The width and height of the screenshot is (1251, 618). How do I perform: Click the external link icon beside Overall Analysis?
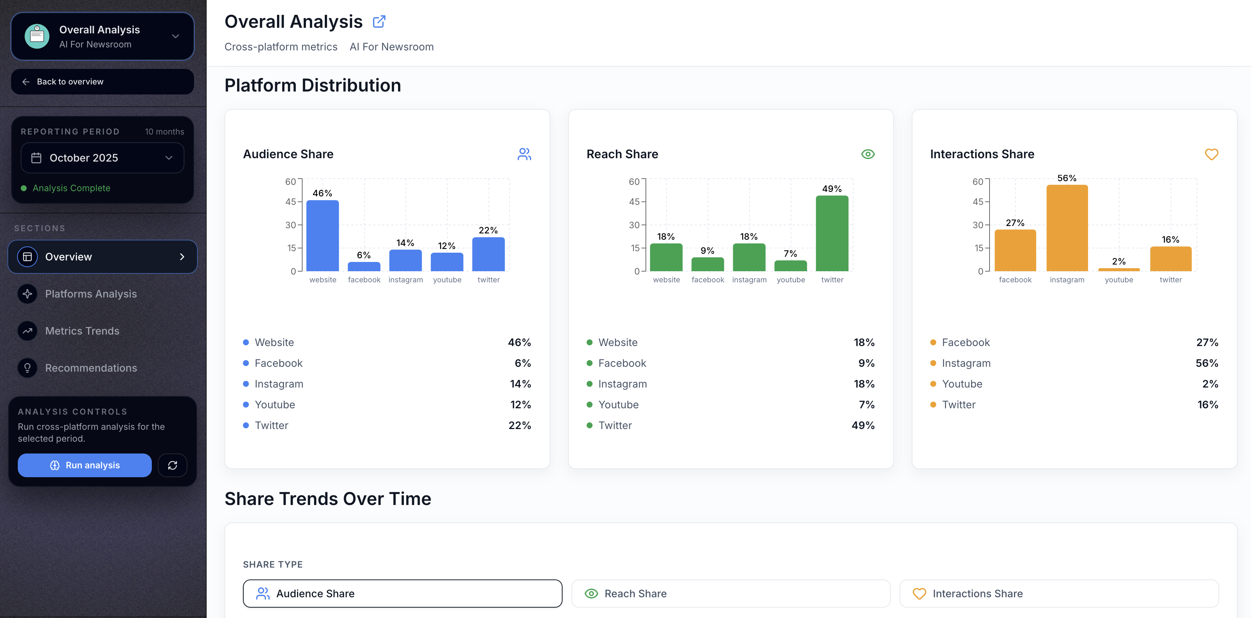(379, 21)
